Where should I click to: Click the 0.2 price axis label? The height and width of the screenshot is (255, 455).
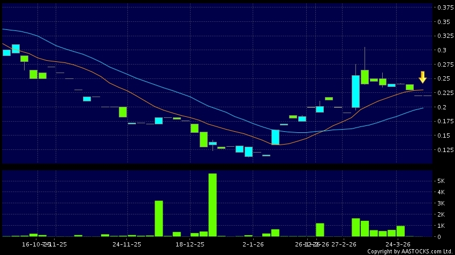click(442, 107)
